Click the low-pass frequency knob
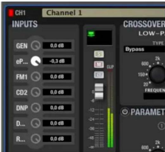The height and width of the screenshot is (152, 165). tap(157, 74)
